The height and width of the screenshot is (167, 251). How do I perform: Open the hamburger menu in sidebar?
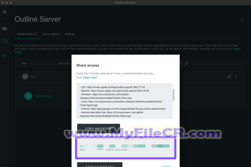point(5,12)
